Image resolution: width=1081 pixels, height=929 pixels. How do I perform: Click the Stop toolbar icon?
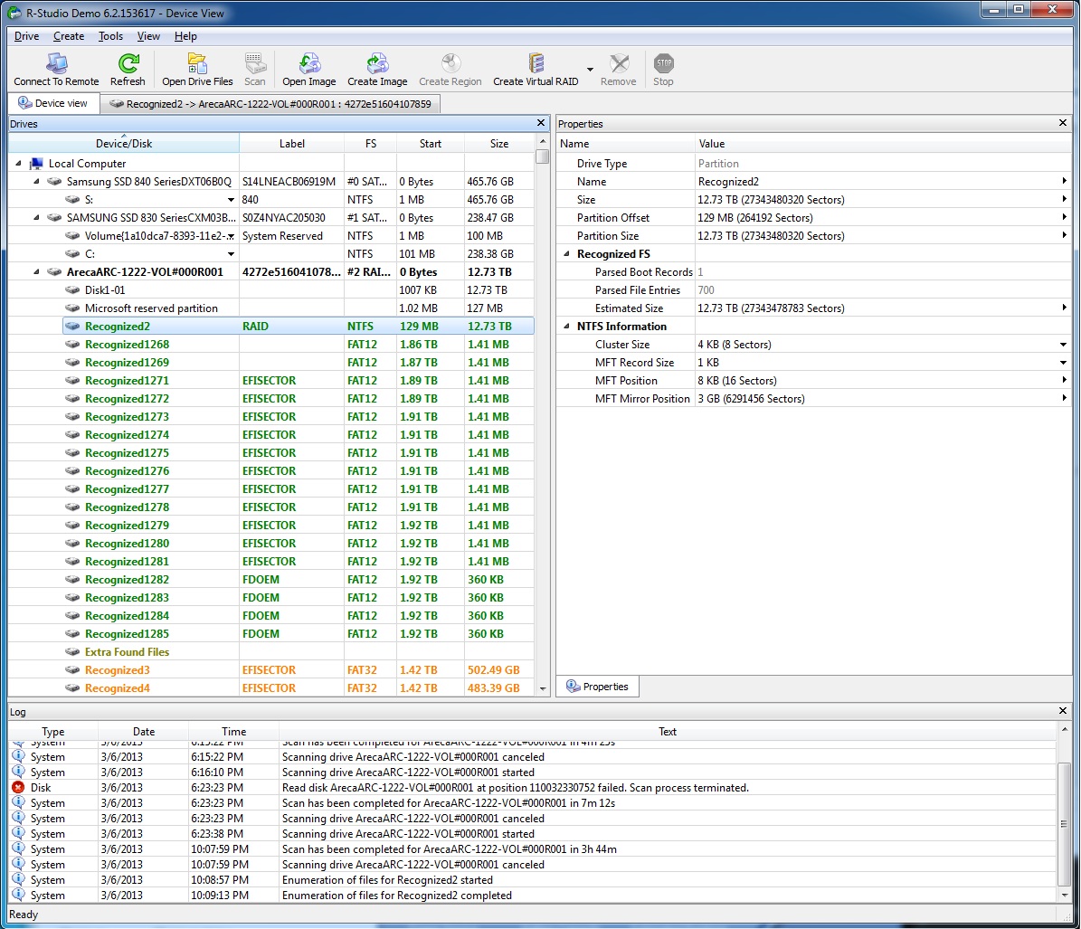663,70
